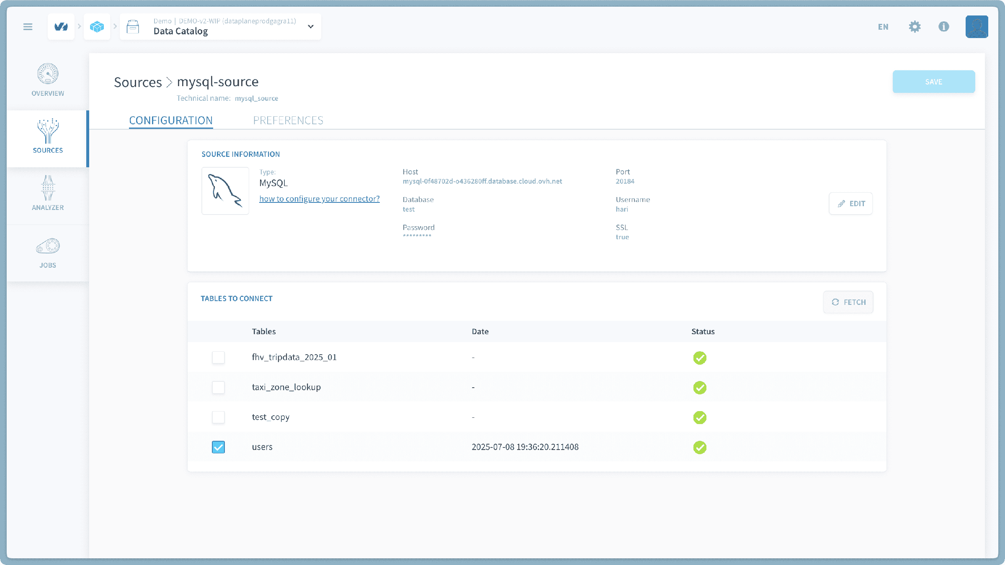Click the host value mysql-0f48702d text

(x=482, y=181)
